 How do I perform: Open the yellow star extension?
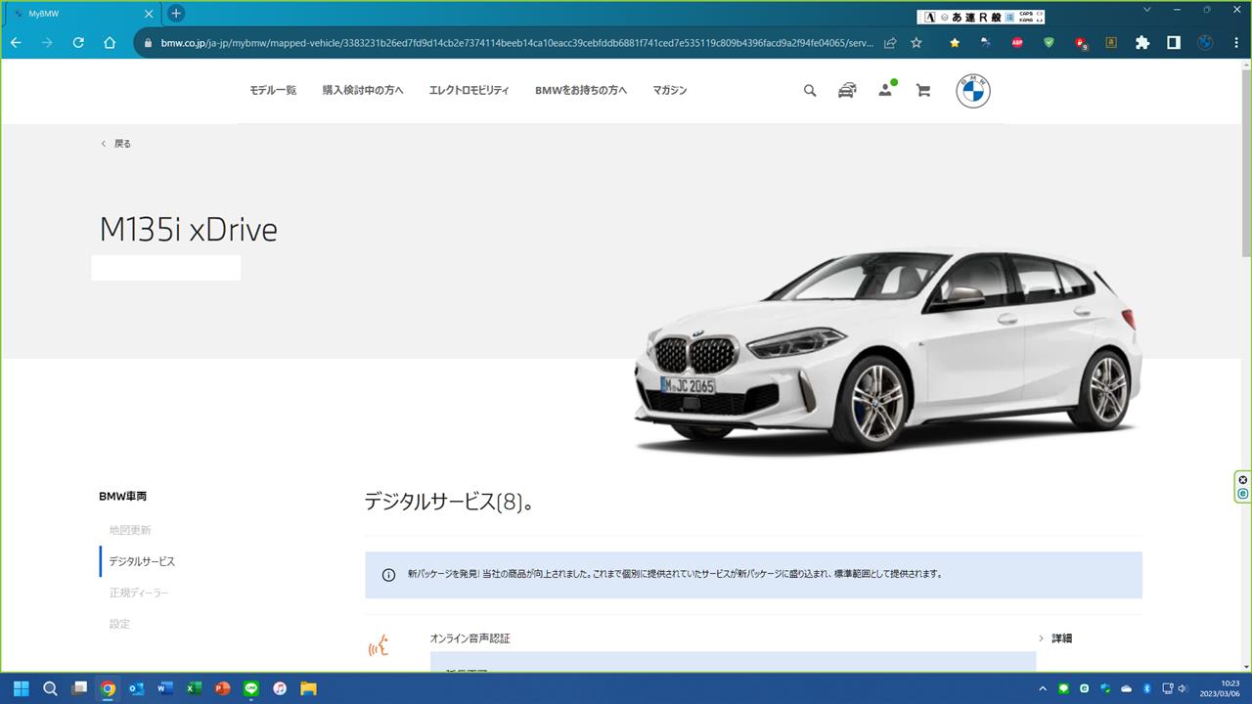pos(955,43)
